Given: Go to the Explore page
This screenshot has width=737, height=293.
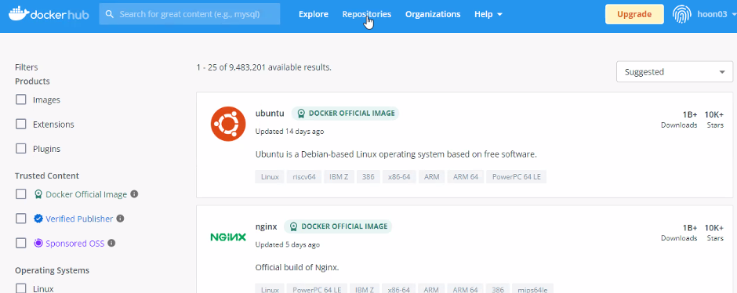Looking at the screenshot, I should tap(314, 14).
